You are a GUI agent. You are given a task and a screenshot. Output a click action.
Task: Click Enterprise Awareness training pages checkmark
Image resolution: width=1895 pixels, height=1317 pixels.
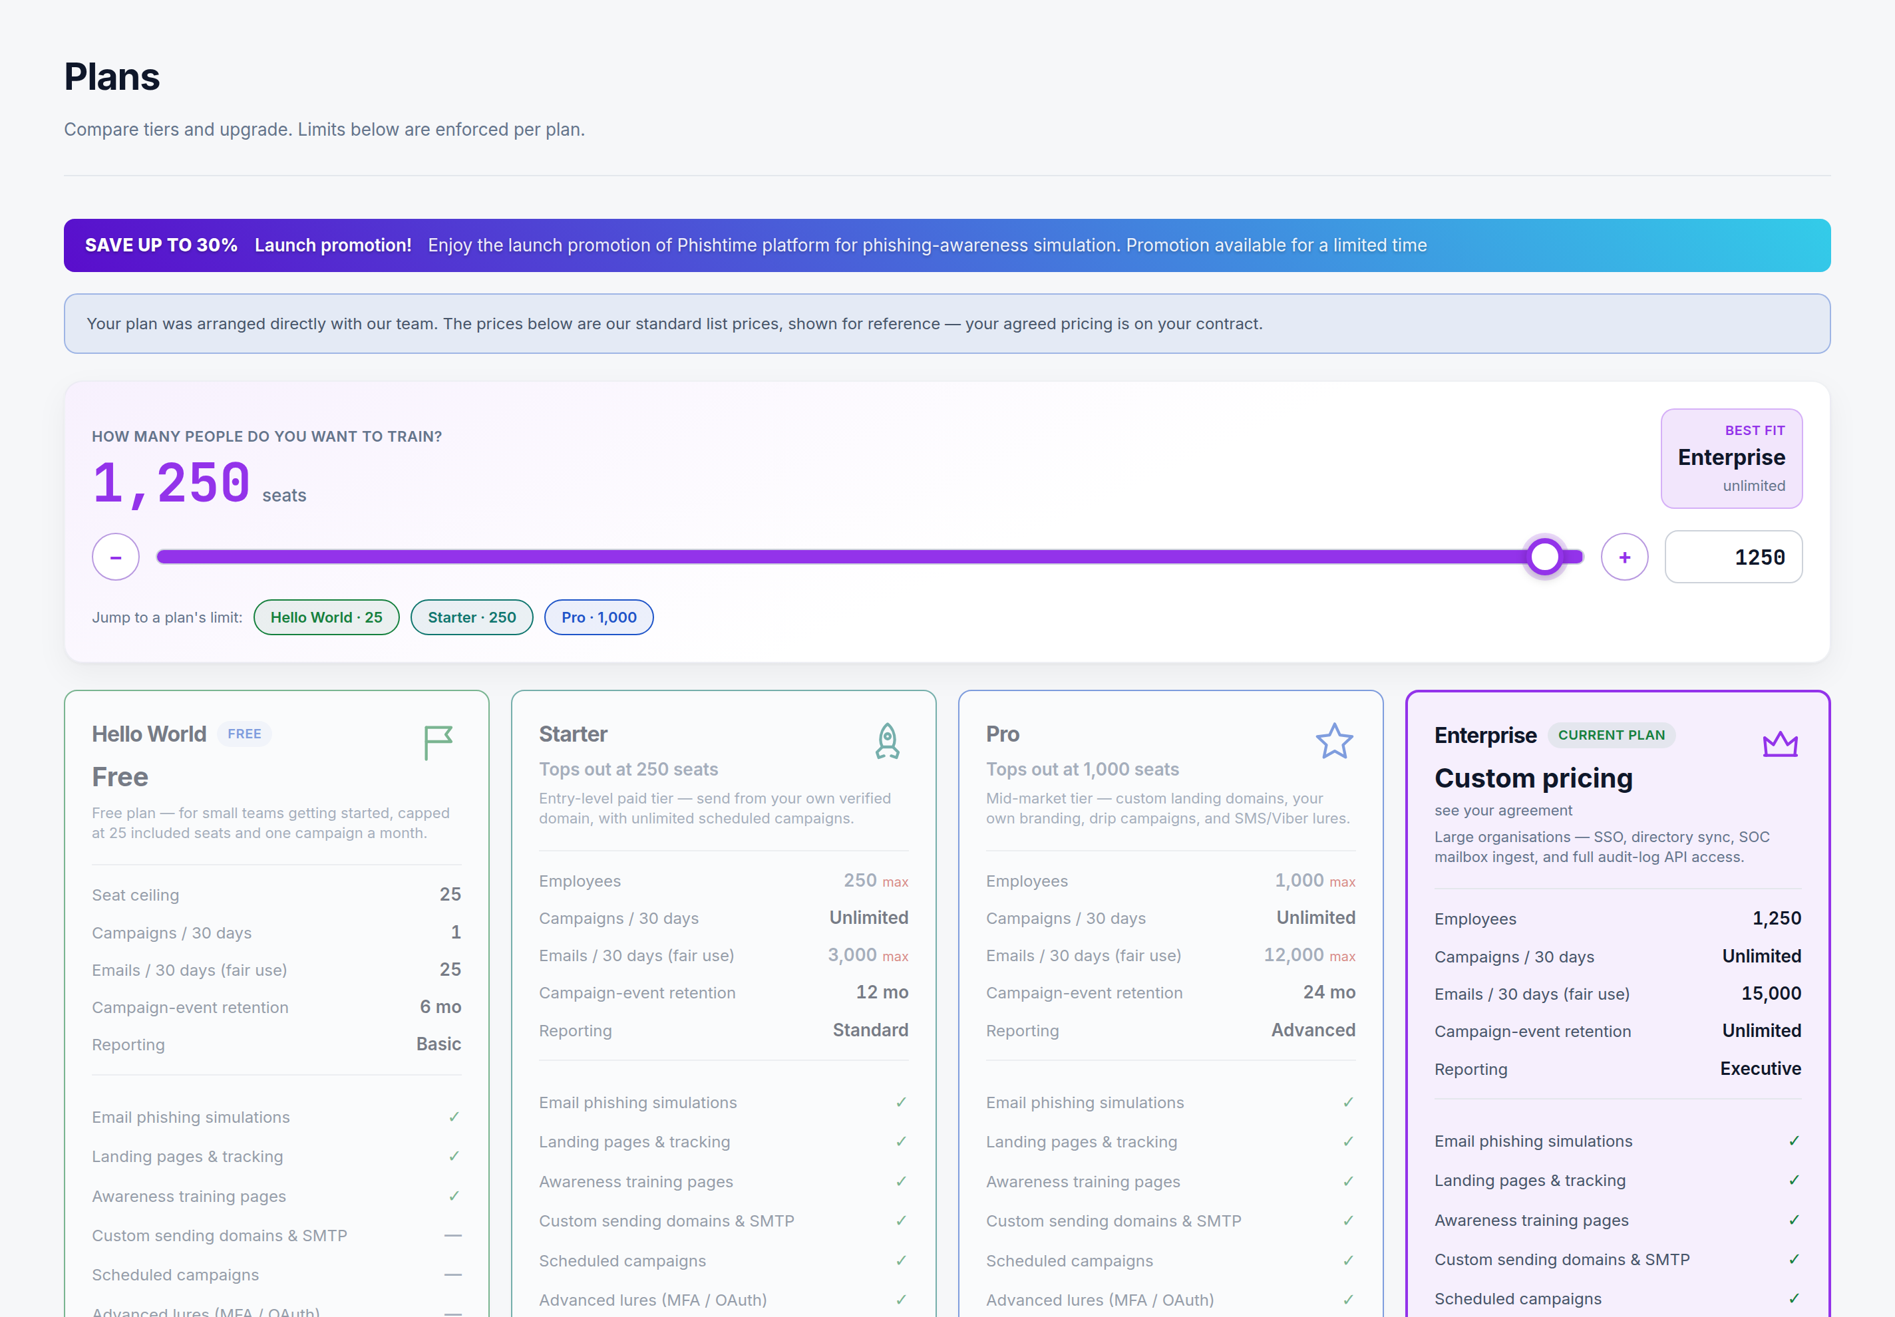1795,1220
